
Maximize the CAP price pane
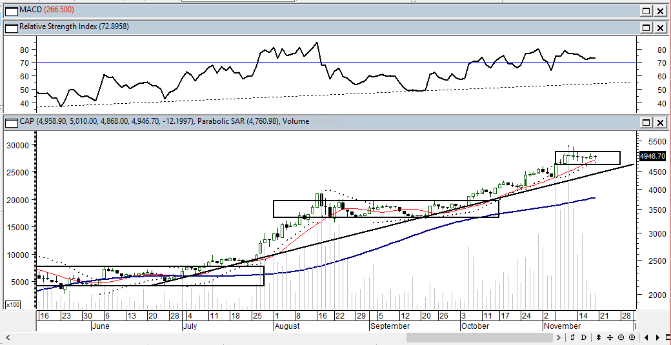646,123
